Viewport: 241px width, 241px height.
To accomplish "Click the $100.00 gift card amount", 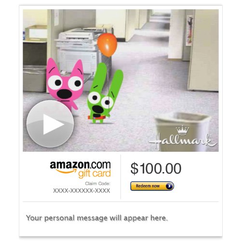I will coord(156,168).
